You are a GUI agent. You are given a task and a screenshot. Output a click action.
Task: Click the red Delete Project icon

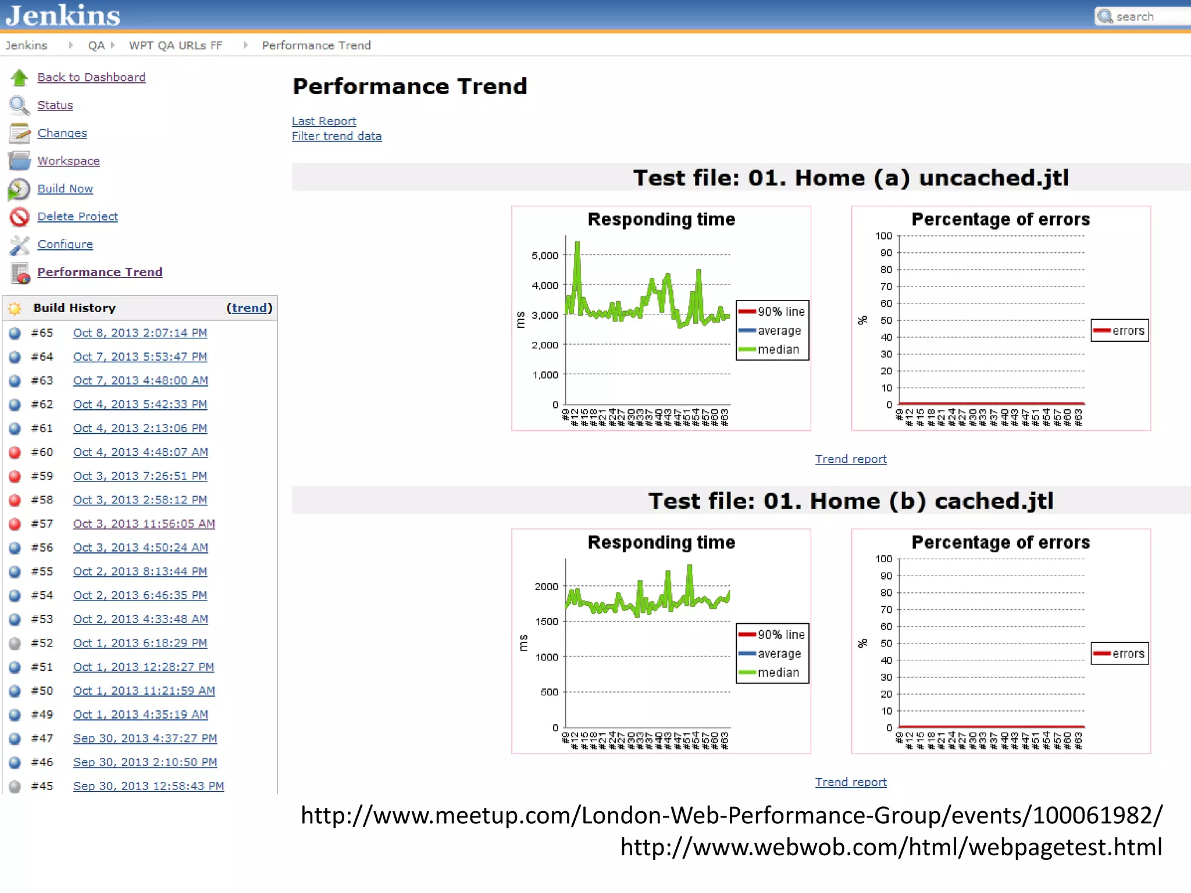tap(19, 217)
